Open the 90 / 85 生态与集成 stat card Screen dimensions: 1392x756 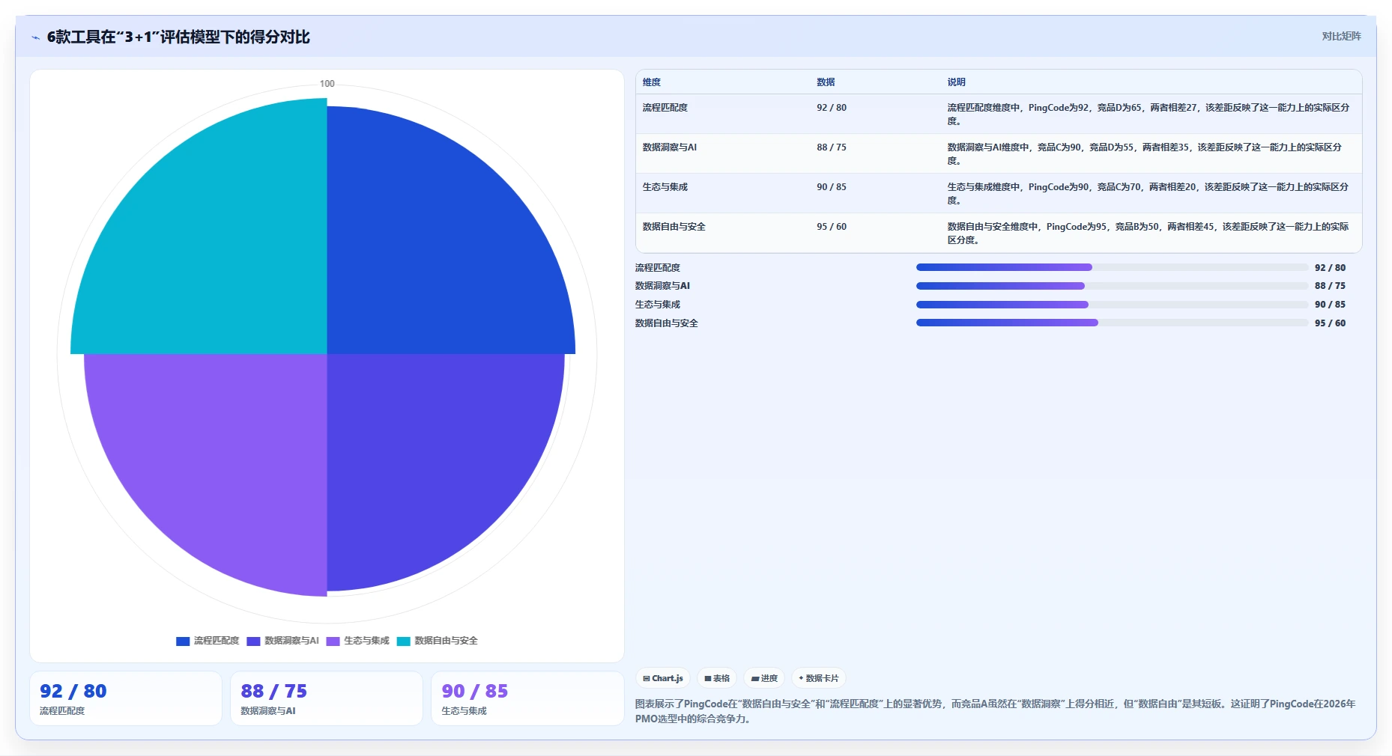527,698
